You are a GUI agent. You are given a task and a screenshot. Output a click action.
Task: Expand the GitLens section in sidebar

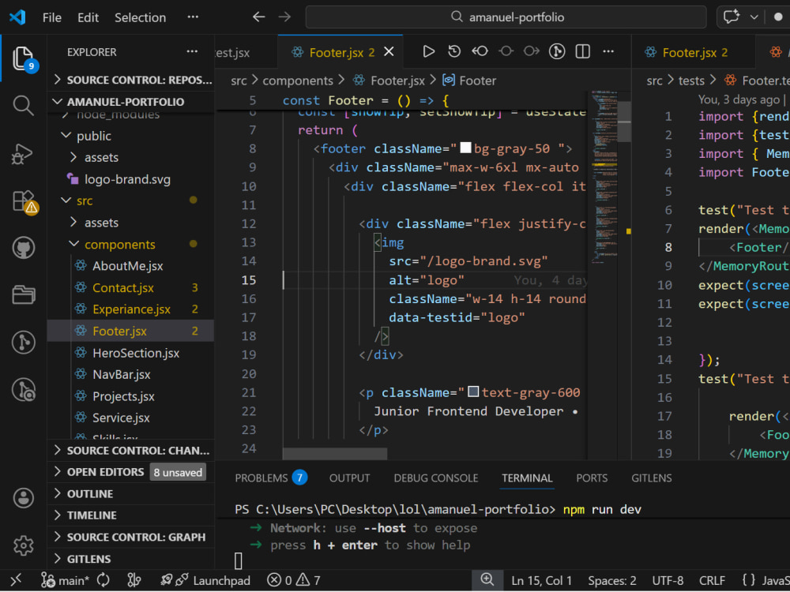131,560
